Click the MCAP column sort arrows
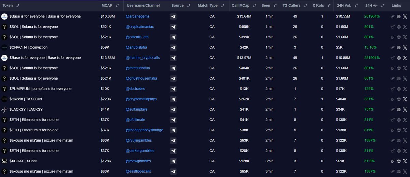 click(x=117, y=6)
